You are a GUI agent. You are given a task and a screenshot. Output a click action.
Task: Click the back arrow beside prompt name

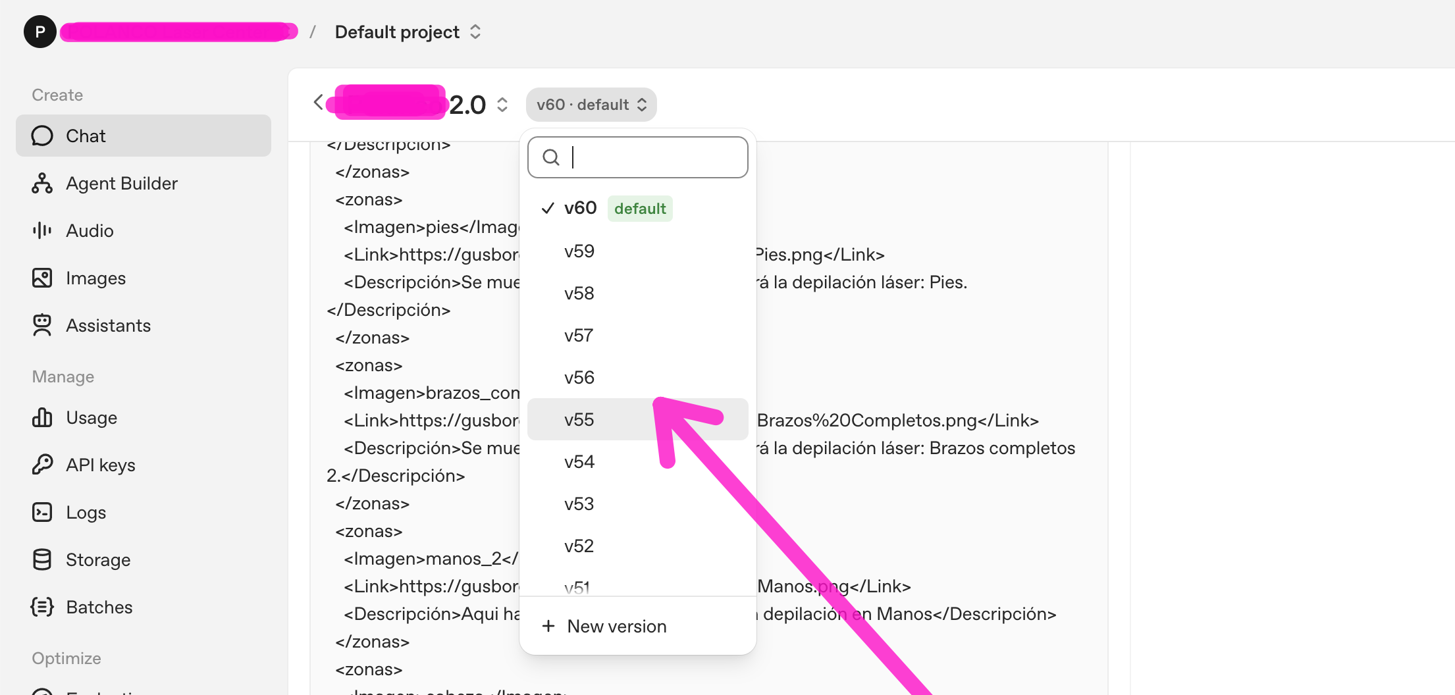(x=319, y=103)
